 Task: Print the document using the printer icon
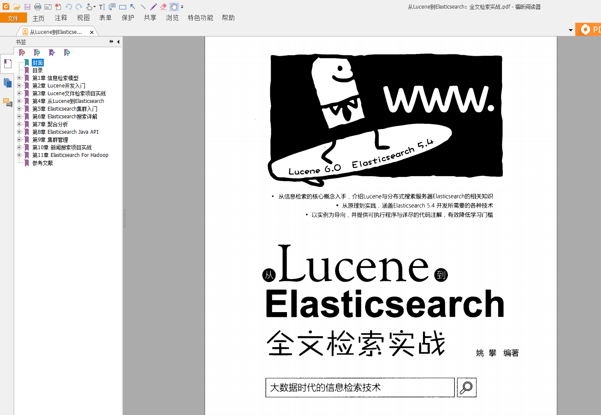click(38, 7)
